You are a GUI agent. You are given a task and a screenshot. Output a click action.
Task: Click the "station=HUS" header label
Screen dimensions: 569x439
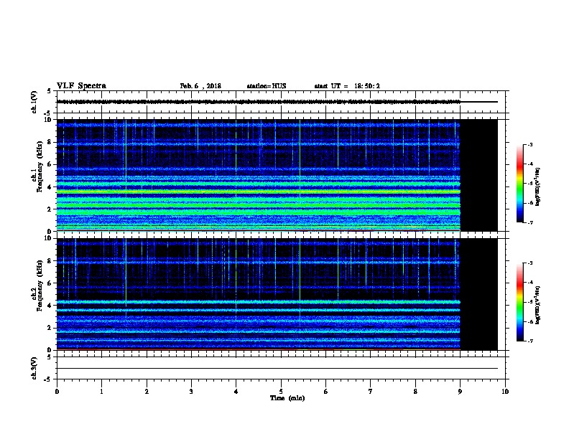(x=267, y=86)
